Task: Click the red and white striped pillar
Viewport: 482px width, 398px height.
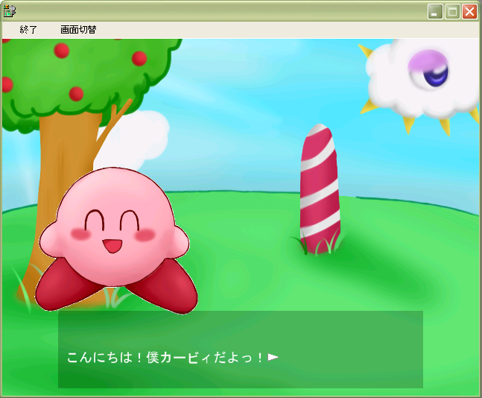Action: pyautogui.click(x=320, y=189)
